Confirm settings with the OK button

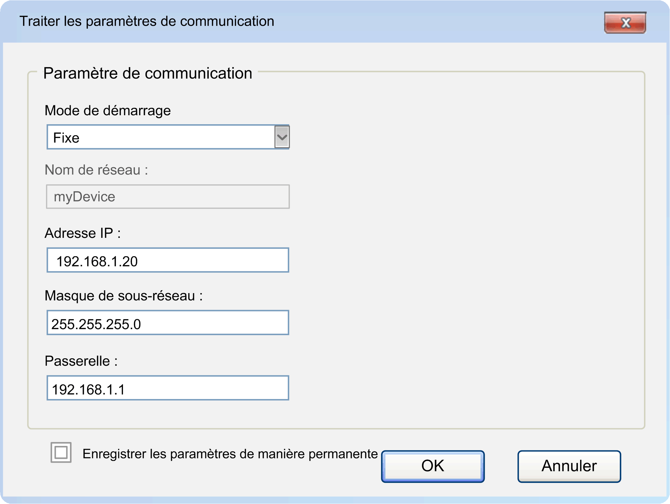point(432,466)
